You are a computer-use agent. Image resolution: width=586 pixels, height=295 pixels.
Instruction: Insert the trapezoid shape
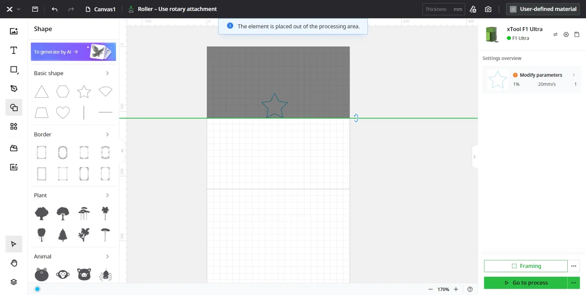[x=41, y=112]
